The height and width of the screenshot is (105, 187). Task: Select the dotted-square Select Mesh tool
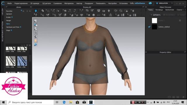click(48, 11)
